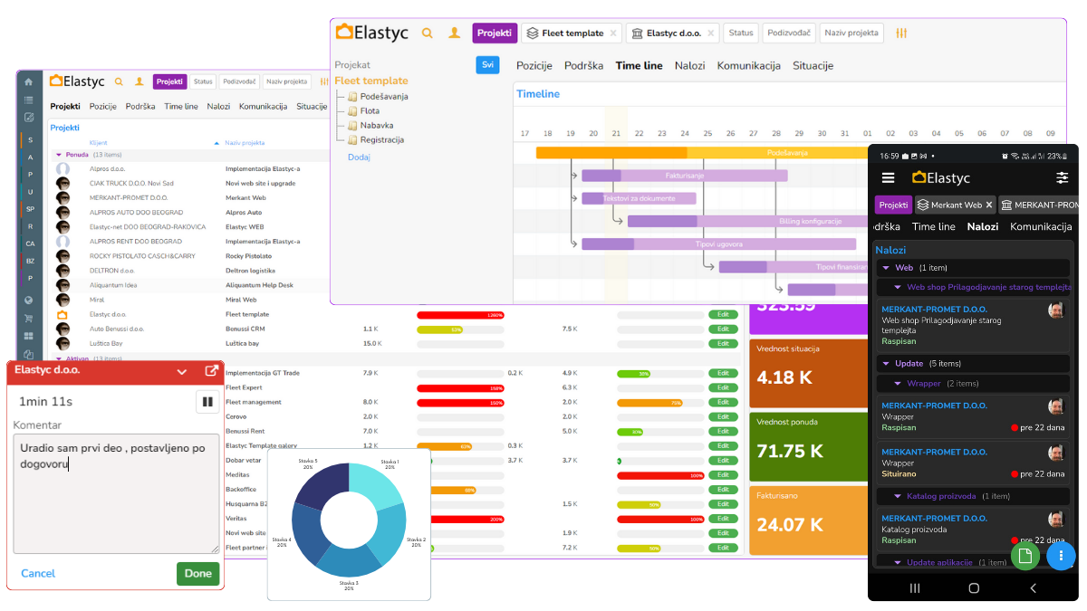This screenshot has width=1087, height=611.
Task: Open the user icon in the projects window header
Action: [x=139, y=81]
